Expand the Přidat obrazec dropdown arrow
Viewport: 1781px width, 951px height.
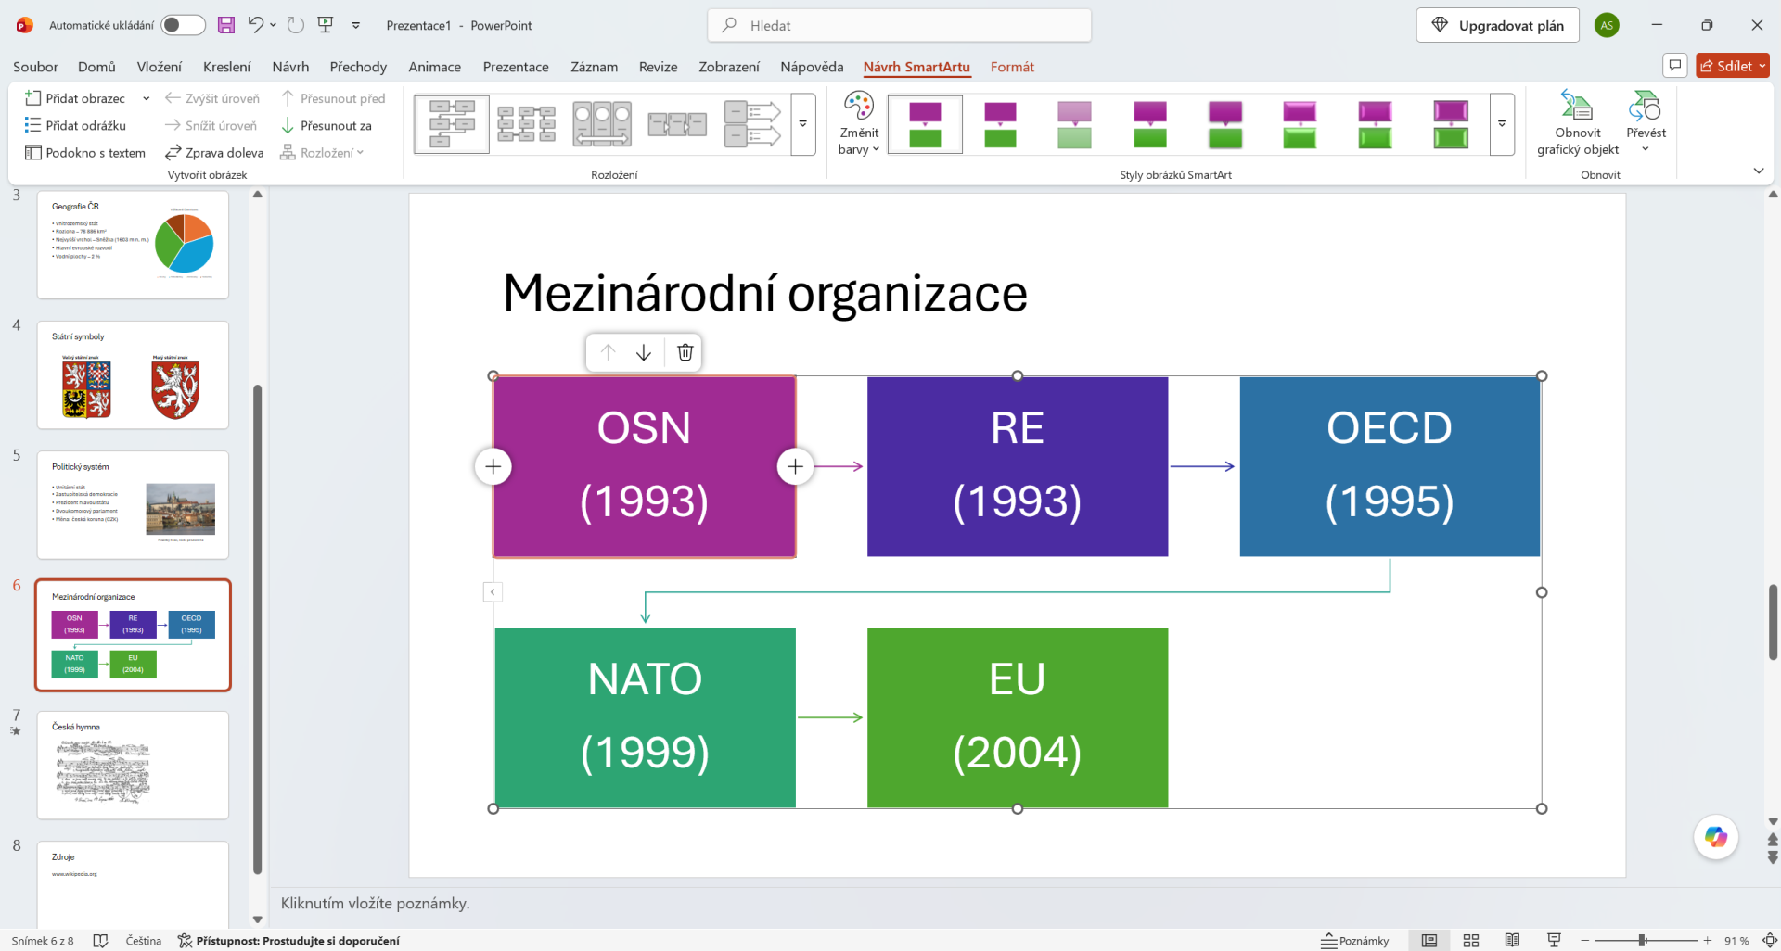(146, 98)
